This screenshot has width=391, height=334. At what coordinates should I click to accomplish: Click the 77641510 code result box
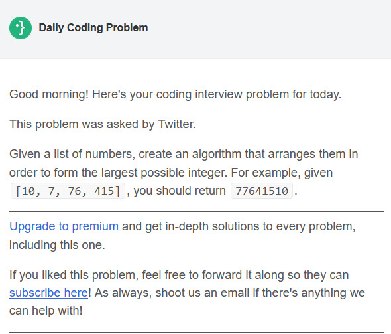[262, 191]
